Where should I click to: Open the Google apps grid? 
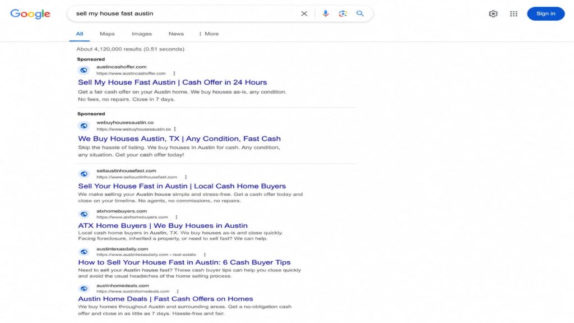coord(513,13)
